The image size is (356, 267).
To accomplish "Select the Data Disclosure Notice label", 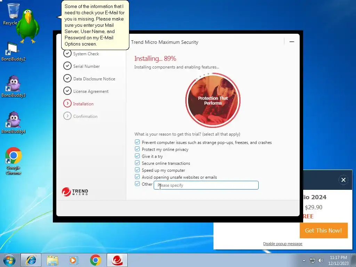I will click(94, 79).
